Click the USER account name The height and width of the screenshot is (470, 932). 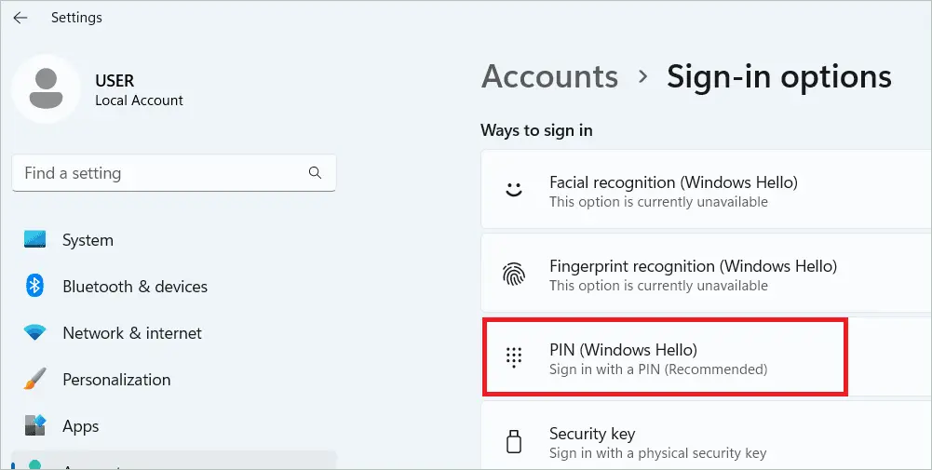[x=115, y=80]
